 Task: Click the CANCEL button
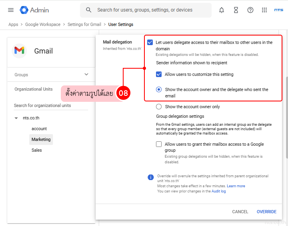point(240,212)
